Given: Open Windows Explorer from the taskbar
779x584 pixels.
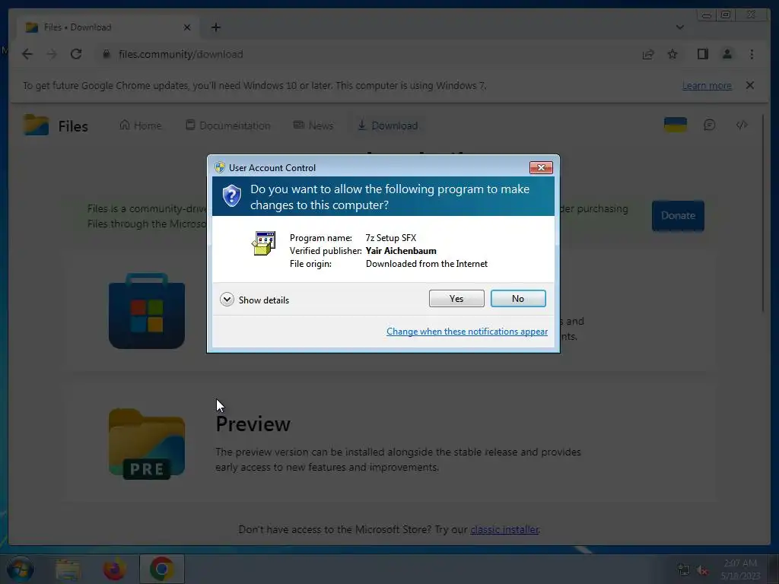Looking at the screenshot, I should coord(68,569).
